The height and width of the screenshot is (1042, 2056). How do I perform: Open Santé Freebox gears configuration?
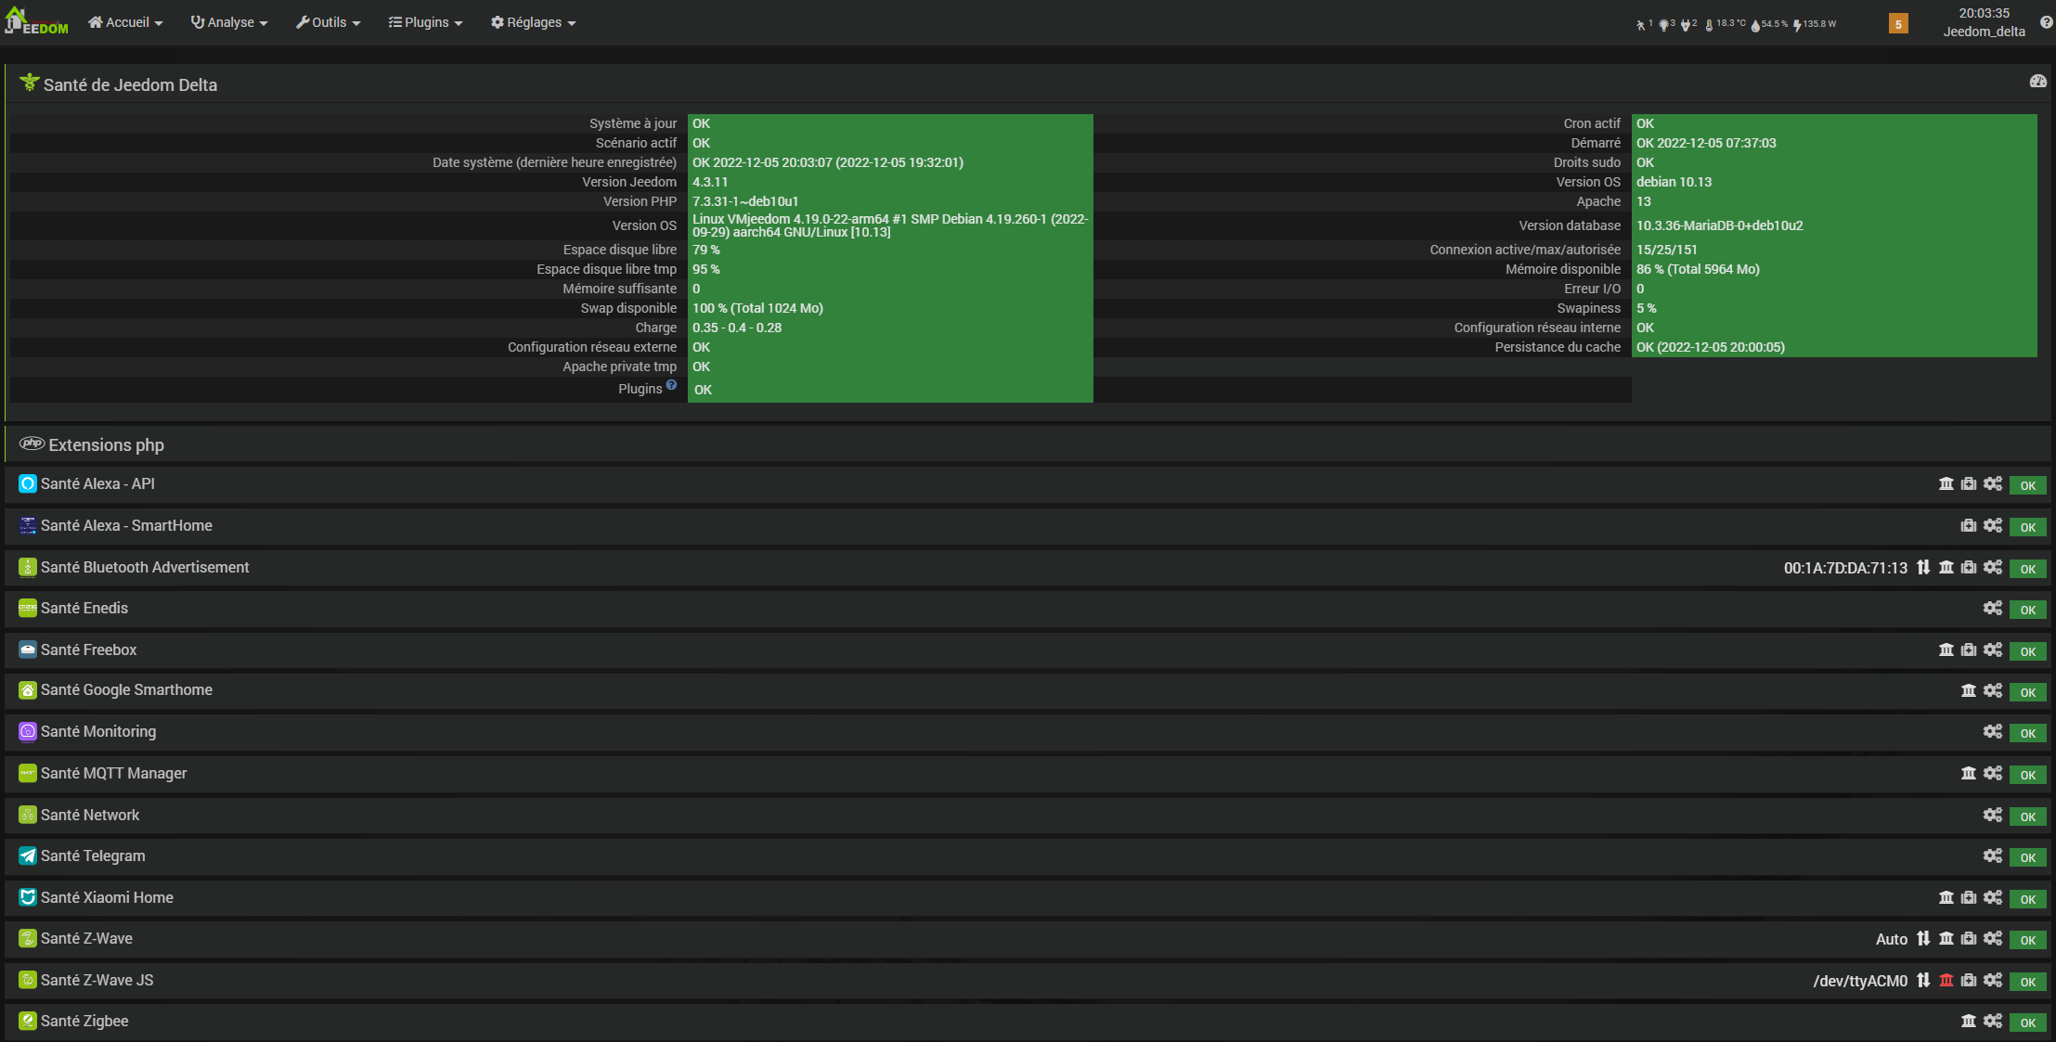1993,650
